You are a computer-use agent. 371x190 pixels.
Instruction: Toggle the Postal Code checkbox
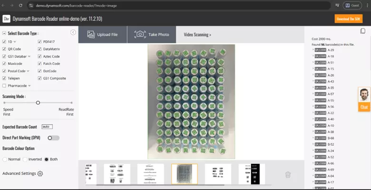click(4, 71)
